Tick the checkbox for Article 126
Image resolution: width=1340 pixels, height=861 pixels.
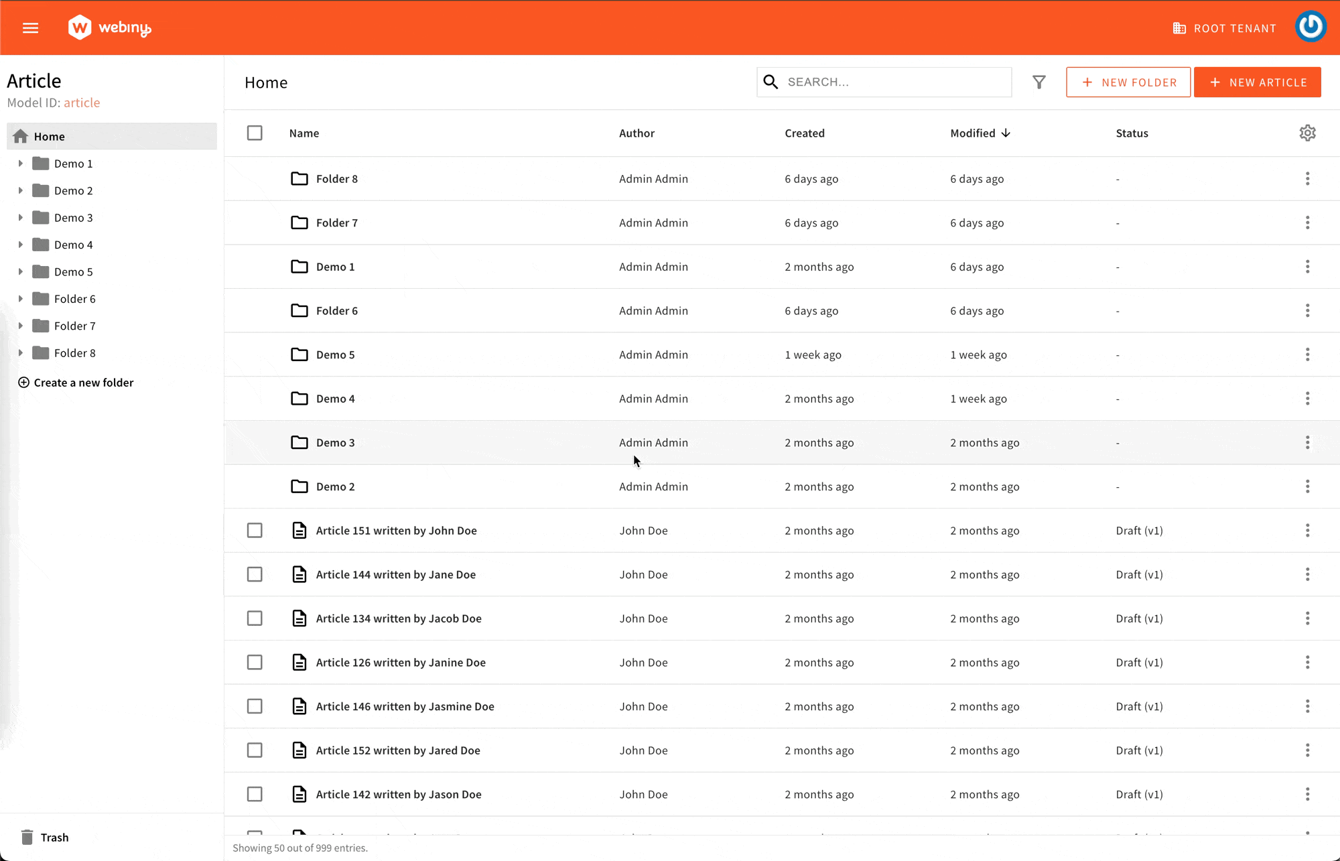click(x=255, y=662)
